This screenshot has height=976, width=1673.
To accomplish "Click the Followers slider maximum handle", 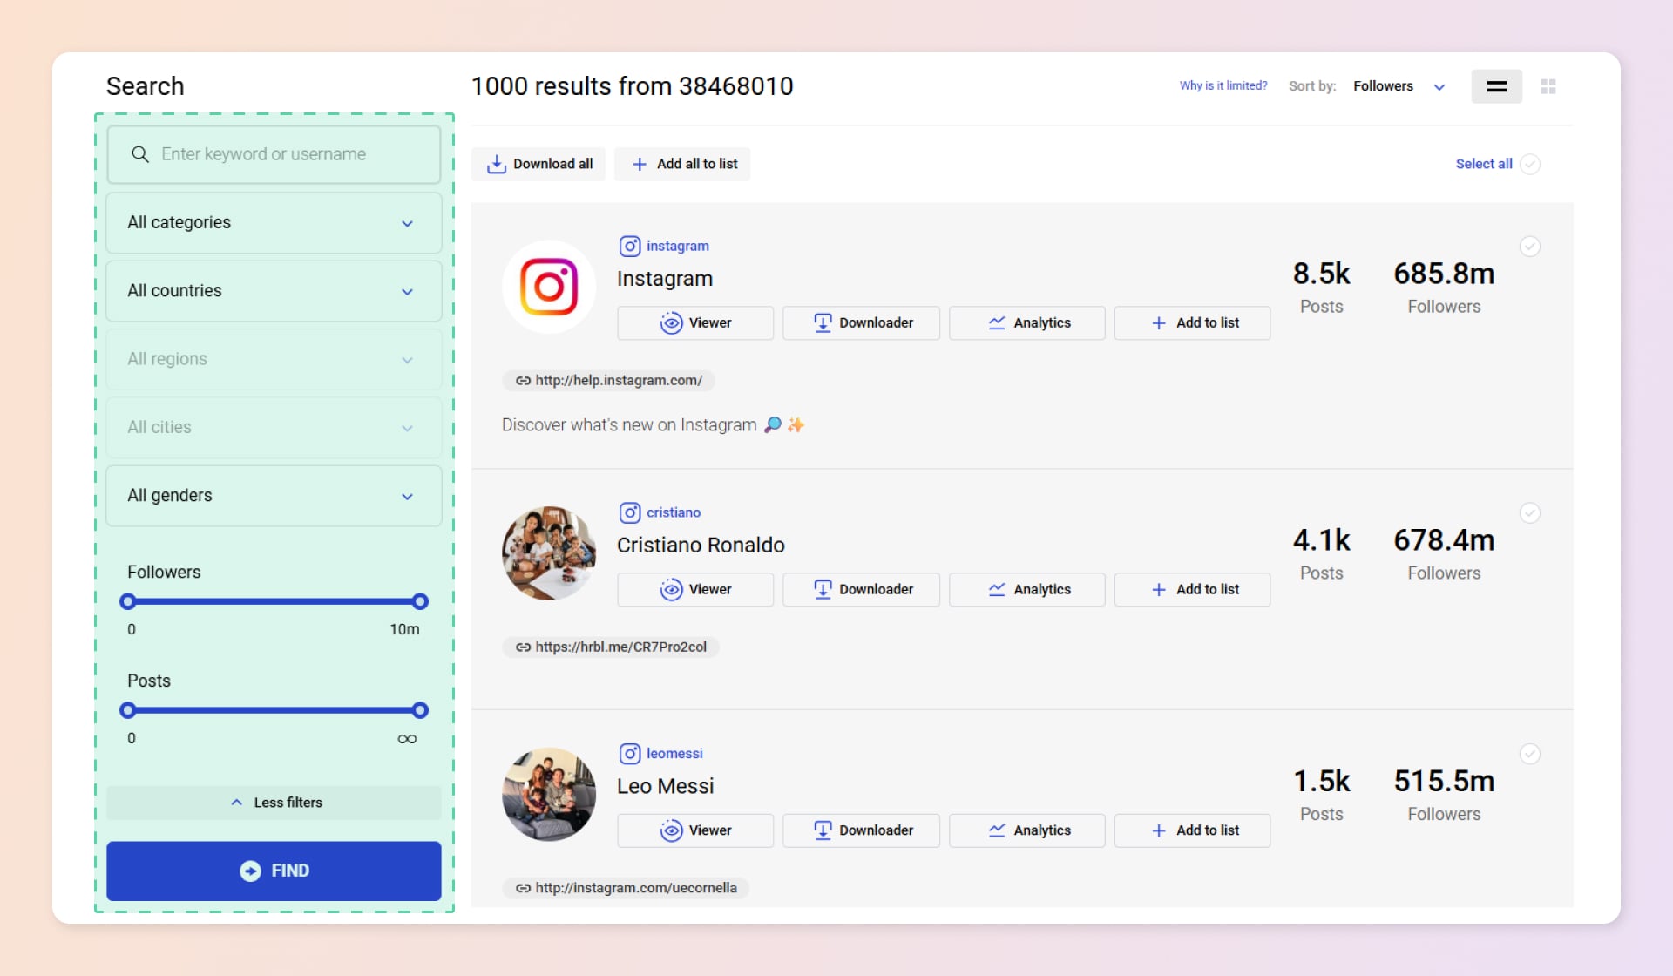I will click(420, 601).
